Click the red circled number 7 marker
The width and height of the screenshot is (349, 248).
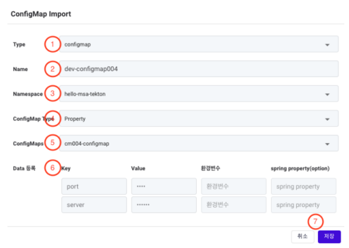point(315,221)
